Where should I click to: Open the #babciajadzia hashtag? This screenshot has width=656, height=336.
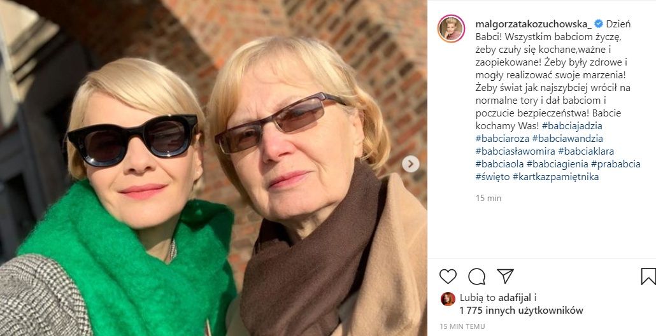point(573,126)
